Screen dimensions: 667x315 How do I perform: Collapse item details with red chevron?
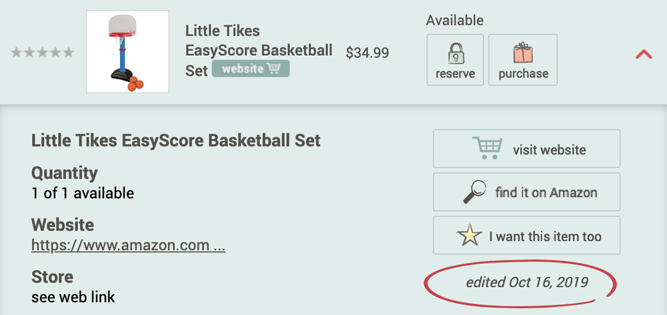point(644,55)
